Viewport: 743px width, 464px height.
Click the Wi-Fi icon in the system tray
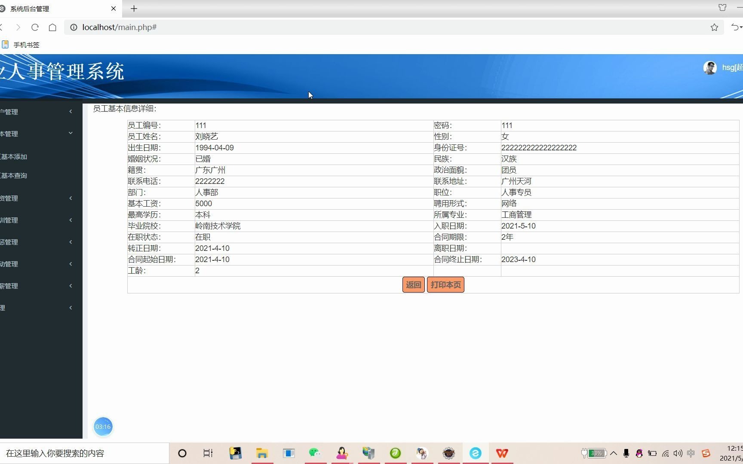(x=666, y=453)
